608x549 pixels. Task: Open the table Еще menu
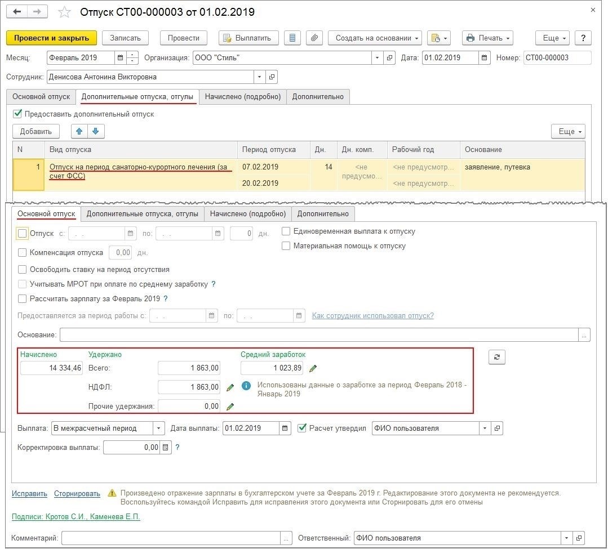point(568,131)
